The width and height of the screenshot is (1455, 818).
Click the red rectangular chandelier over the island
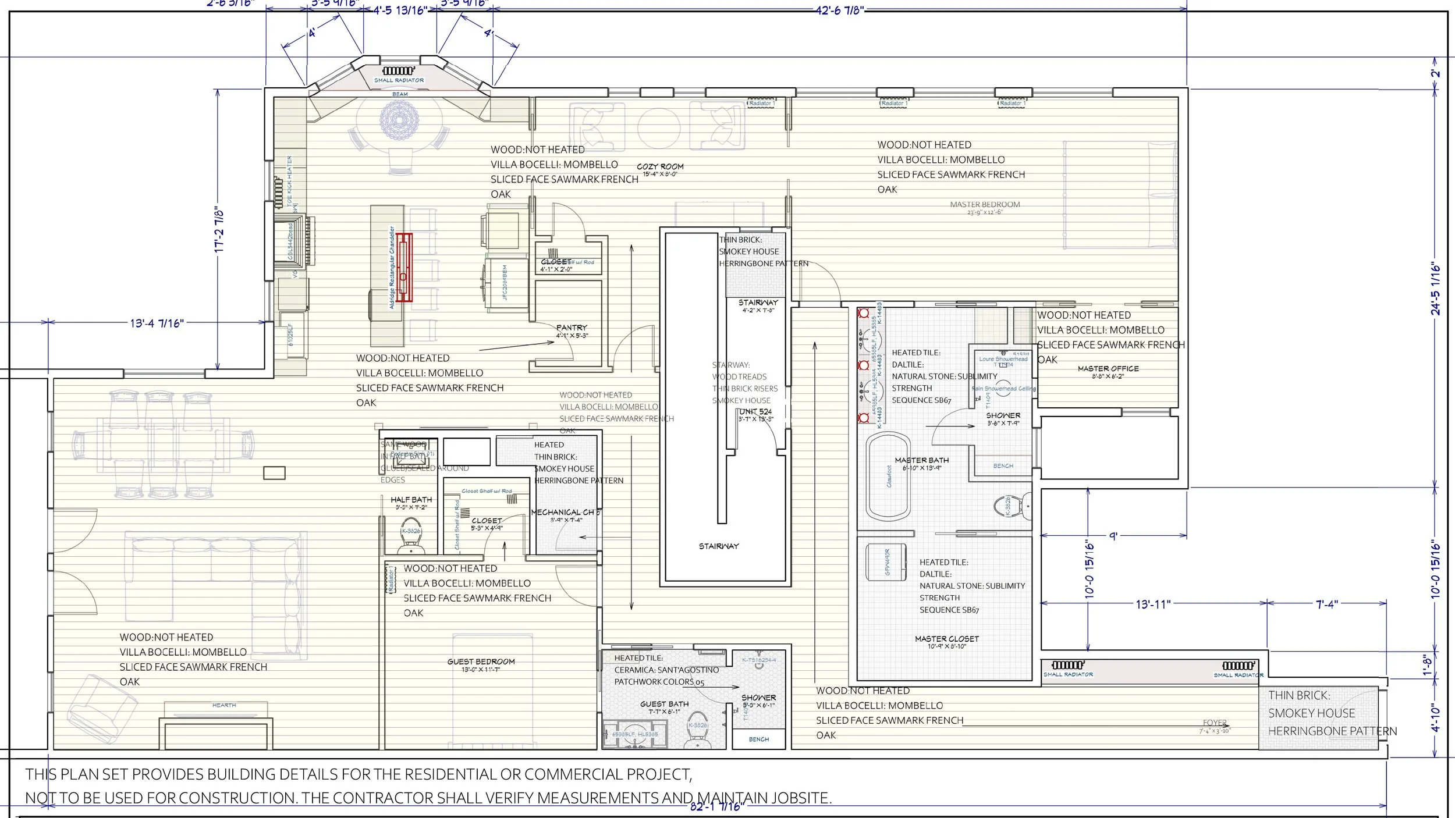404,267
